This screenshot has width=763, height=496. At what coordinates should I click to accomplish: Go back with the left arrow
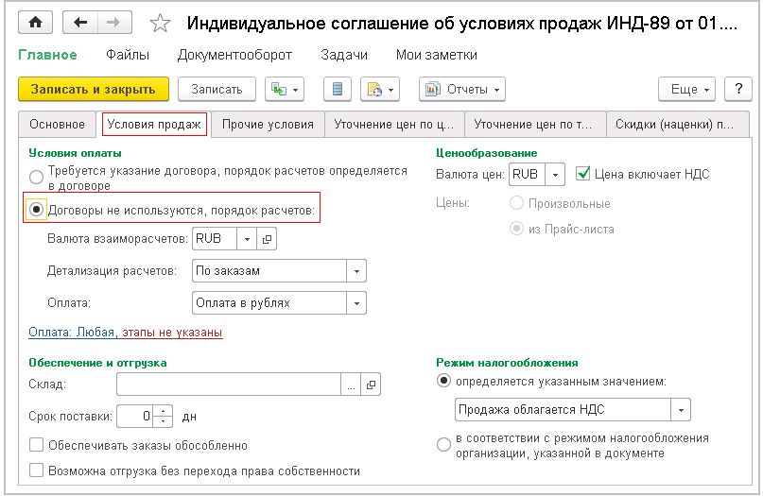tap(81, 22)
